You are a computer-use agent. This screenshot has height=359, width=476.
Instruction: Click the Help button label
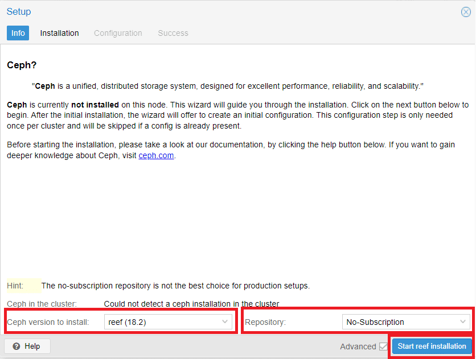pos(32,346)
